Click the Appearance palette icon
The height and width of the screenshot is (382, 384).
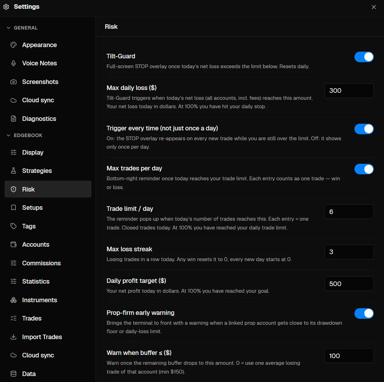pos(13,45)
